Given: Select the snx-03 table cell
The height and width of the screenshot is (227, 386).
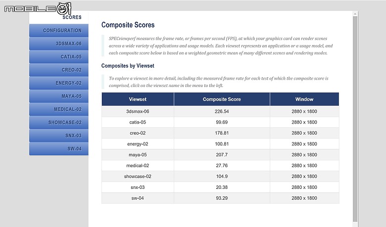Looking at the screenshot, I should [x=138, y=187].
